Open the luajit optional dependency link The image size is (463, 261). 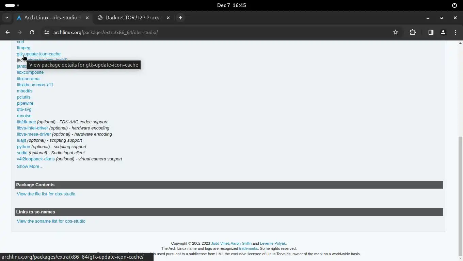click(x=21, y=140)
